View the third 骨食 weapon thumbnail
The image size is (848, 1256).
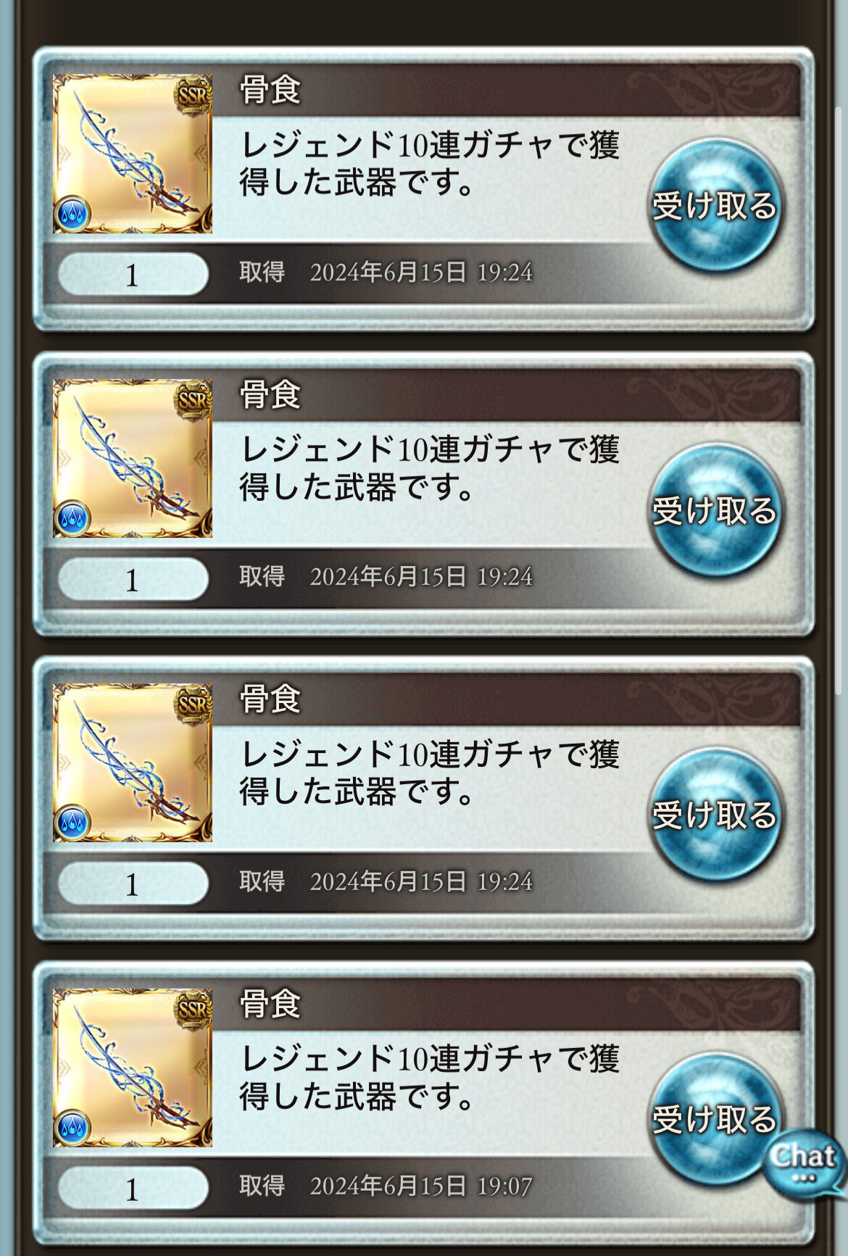click(x=133, y=762)
